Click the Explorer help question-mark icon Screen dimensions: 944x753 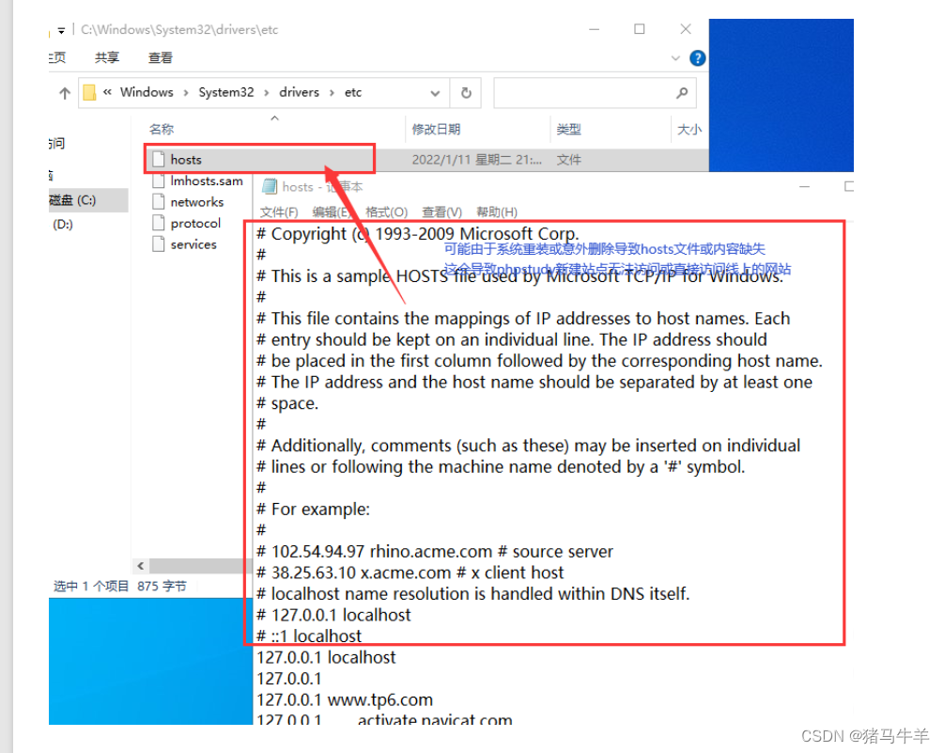click(697, 58)
